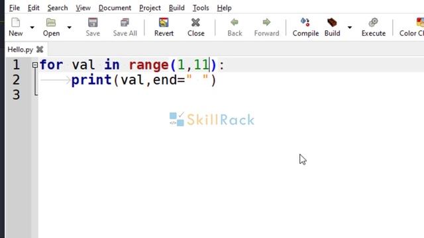Open the Project menu
424x238 pixels.
point(150,8)
